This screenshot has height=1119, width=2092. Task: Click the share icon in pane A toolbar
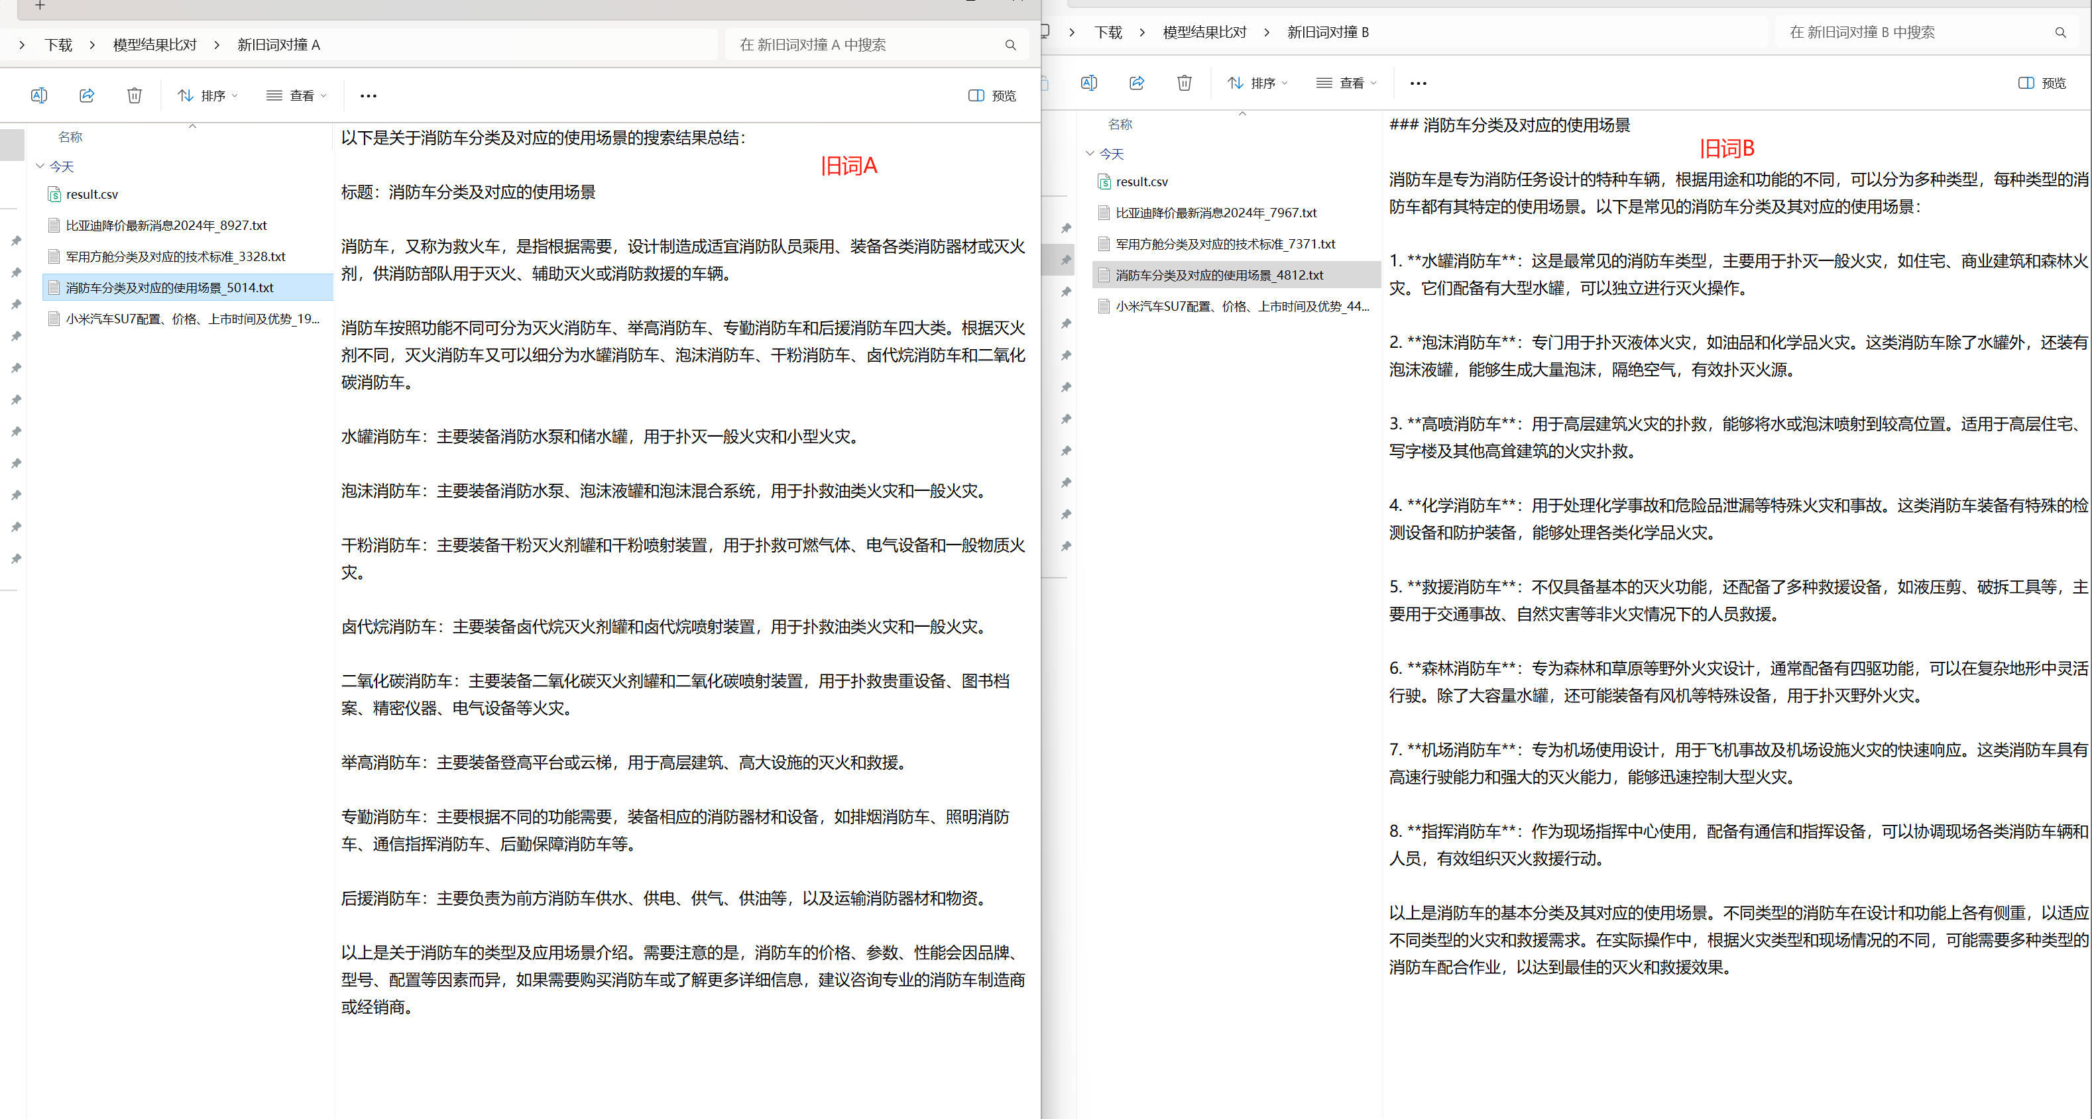(86, 95)
